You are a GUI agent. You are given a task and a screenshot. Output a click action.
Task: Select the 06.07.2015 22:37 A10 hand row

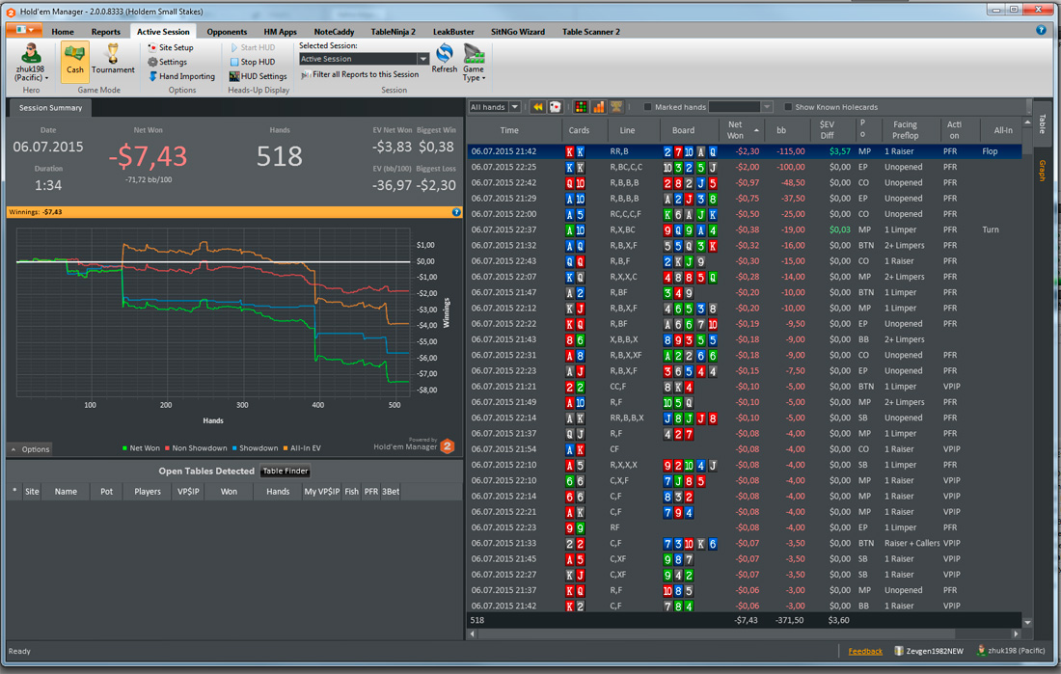pyautogui.click(x=745, y=229)
